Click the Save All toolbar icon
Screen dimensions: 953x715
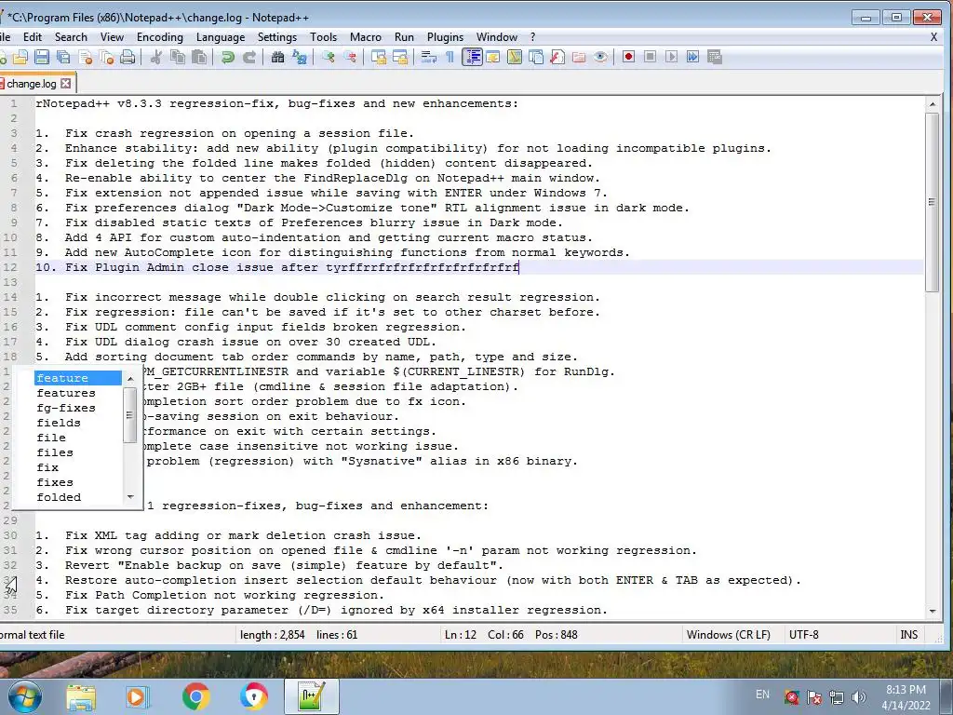click(63, 57)
